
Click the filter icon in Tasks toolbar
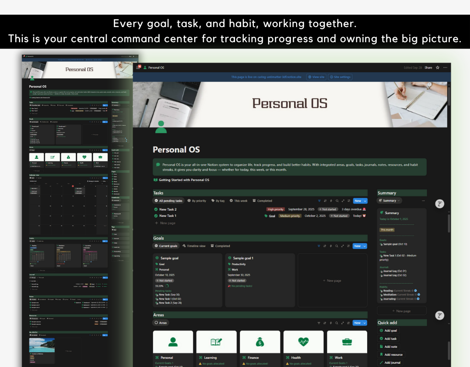point(319,201)
